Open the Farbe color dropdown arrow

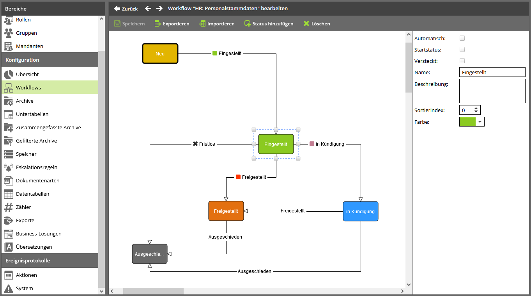click(480, 122)
